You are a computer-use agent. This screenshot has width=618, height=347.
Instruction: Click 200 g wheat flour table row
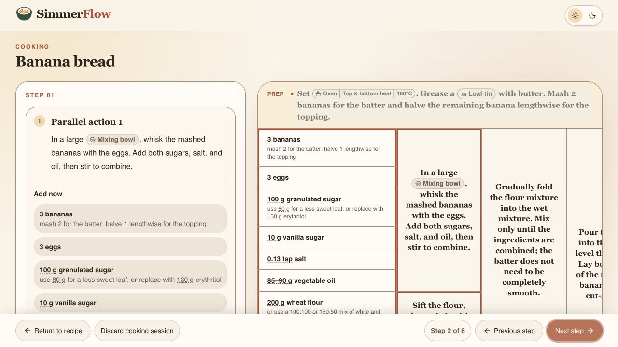327,303
